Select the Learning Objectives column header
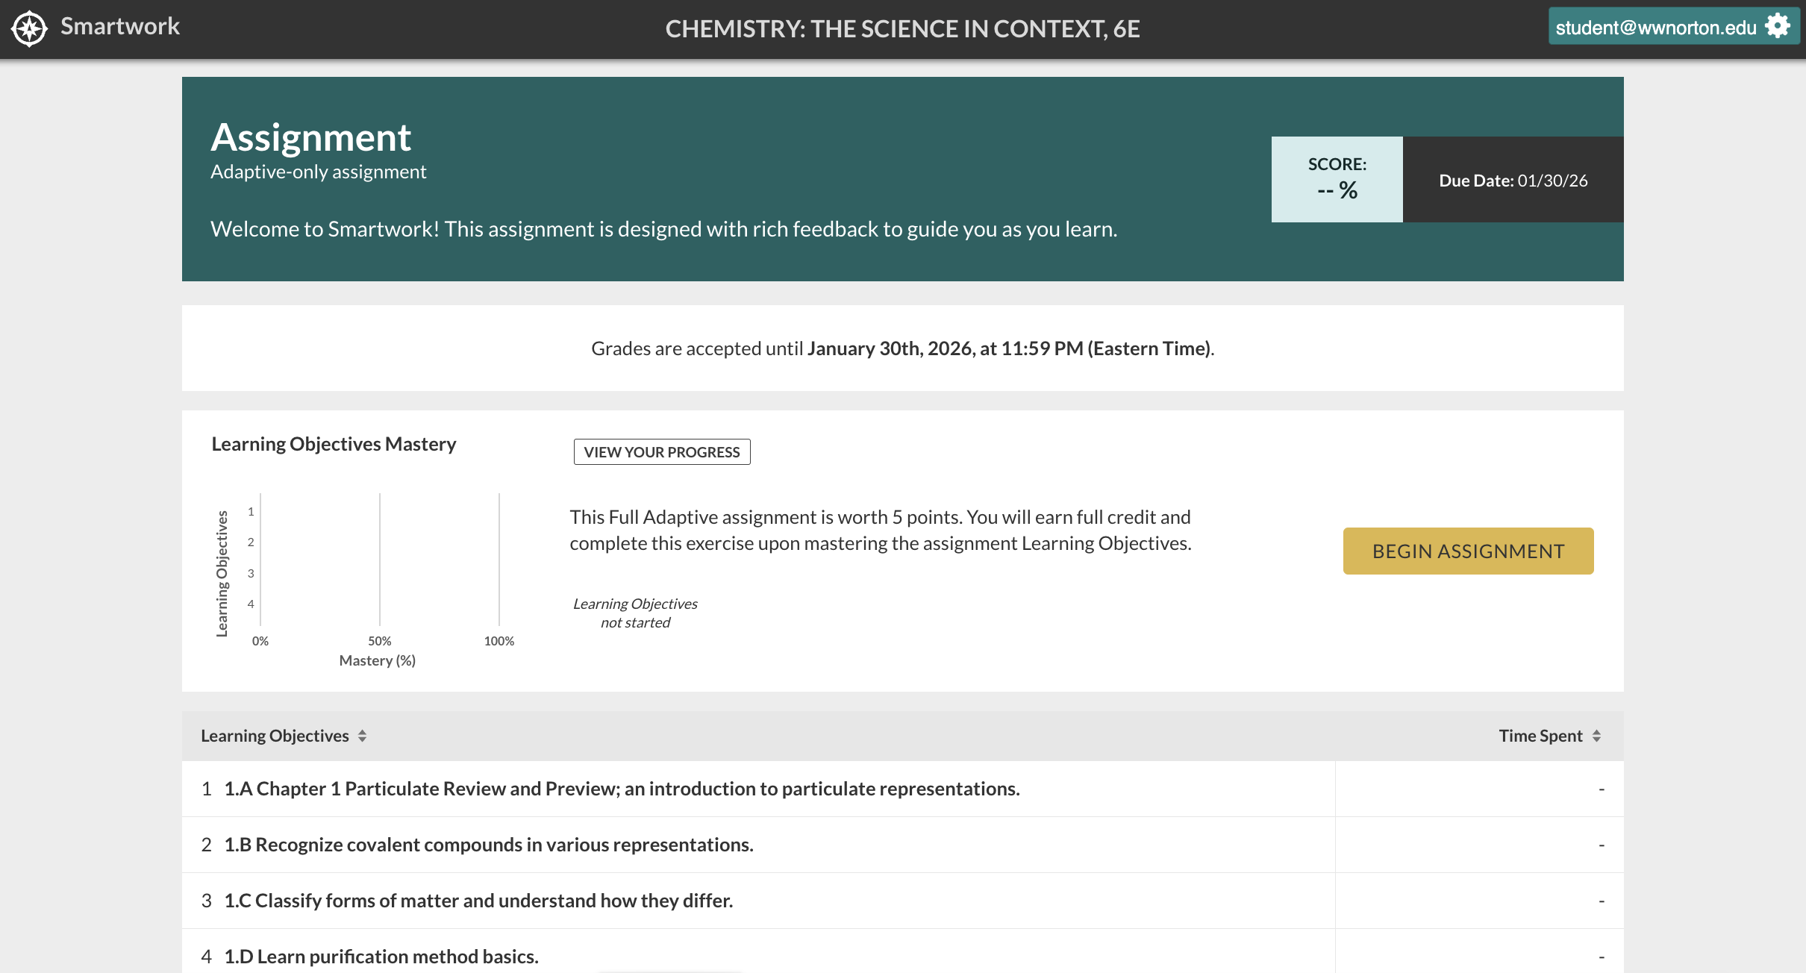 (x=275, y=736)
